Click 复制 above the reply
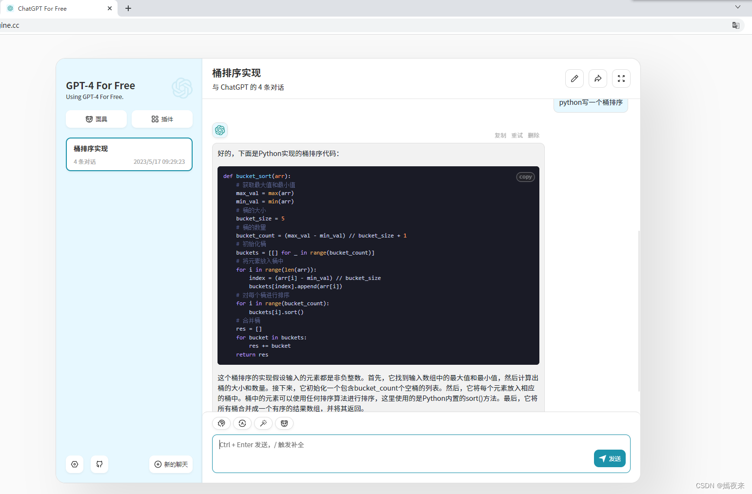This screenshot has height=494, width=752. [500, 136]
